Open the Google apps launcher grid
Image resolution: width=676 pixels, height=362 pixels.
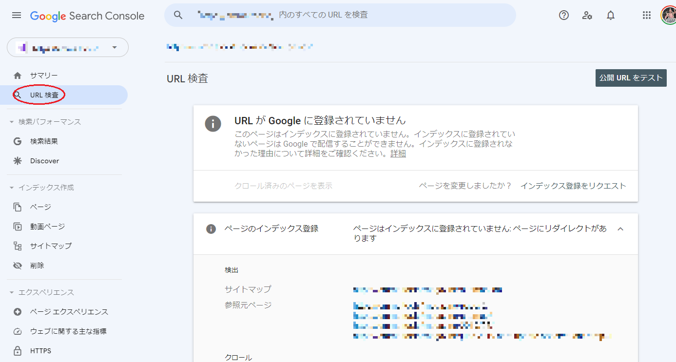click(647, 15)
